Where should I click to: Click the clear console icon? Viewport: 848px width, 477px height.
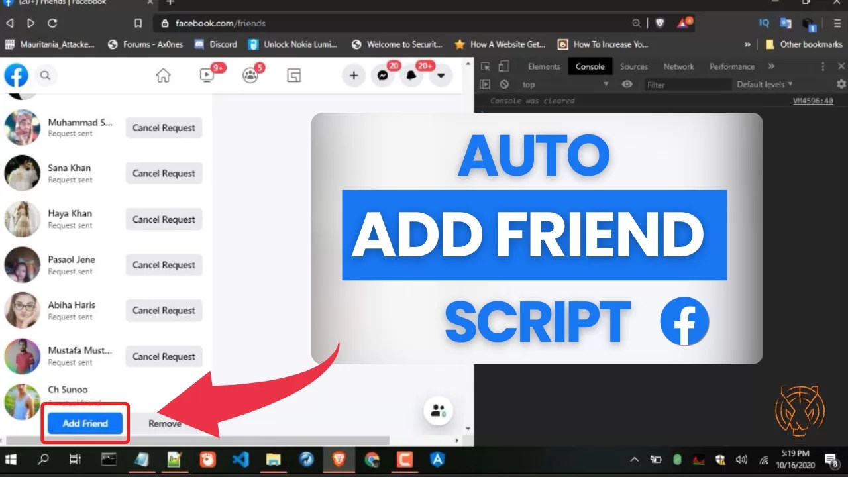[x=504, y=85]
